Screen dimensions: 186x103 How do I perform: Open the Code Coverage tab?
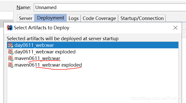[99, 18]
